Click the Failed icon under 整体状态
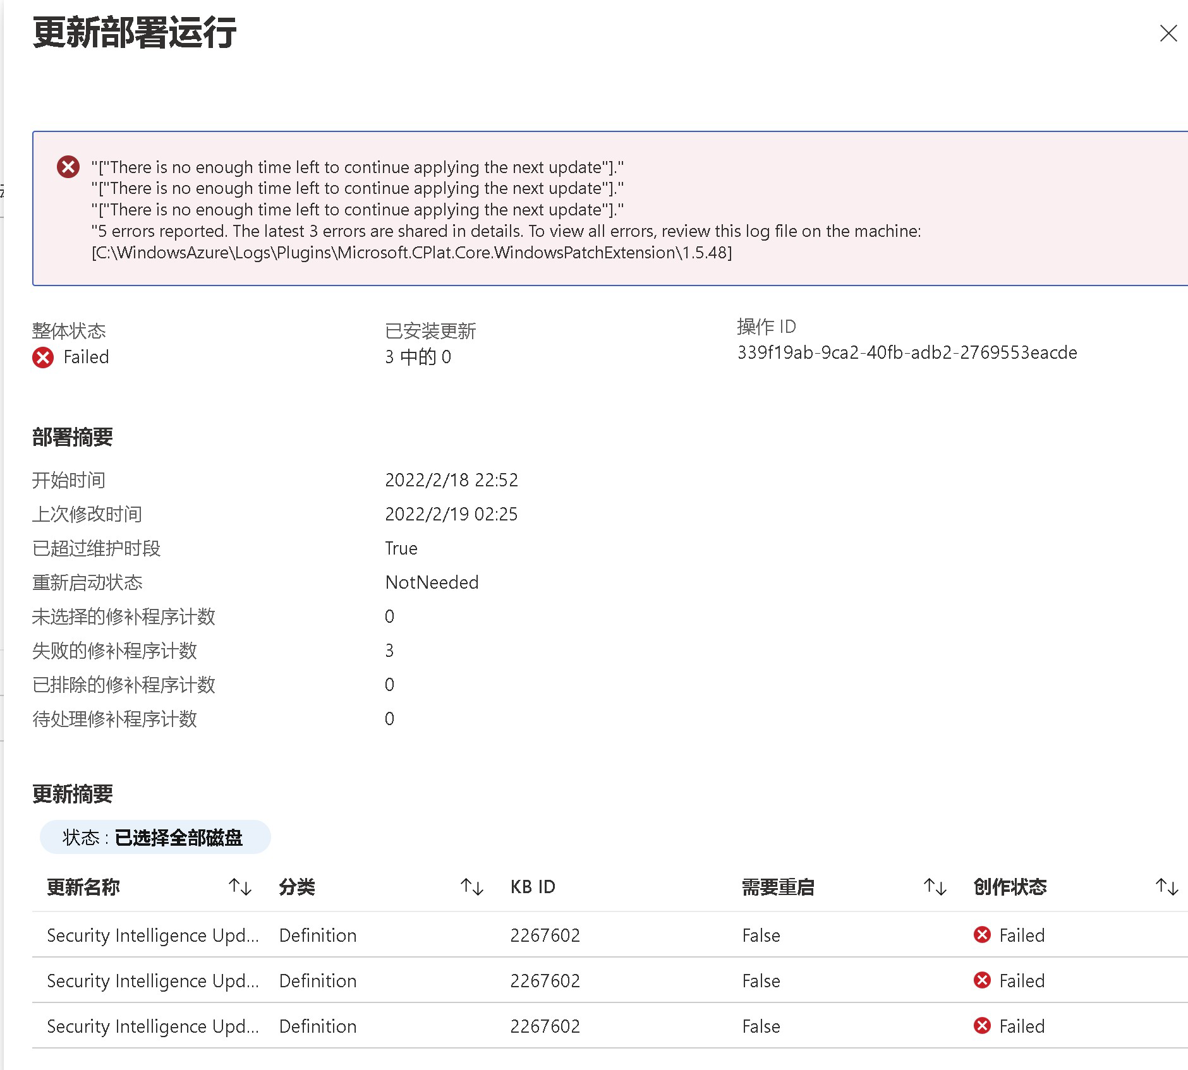 43,358
